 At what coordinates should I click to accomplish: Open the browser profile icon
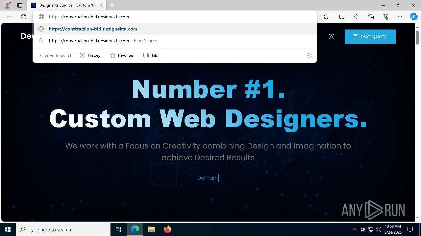7,5
